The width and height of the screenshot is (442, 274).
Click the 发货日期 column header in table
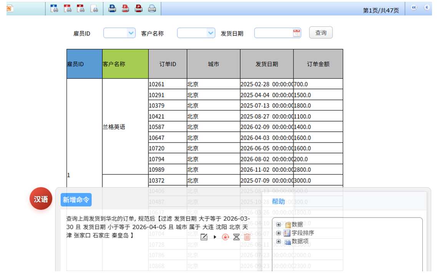point(267,64)
